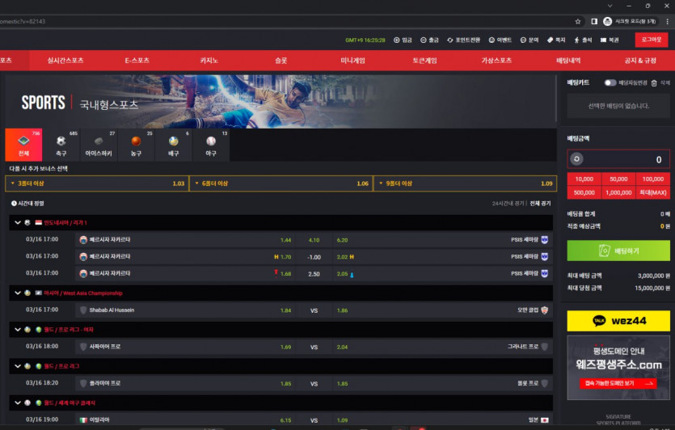The image size is (675, 430).
Task: Click the 로그아웃 logout button
Action: [652, 40]
